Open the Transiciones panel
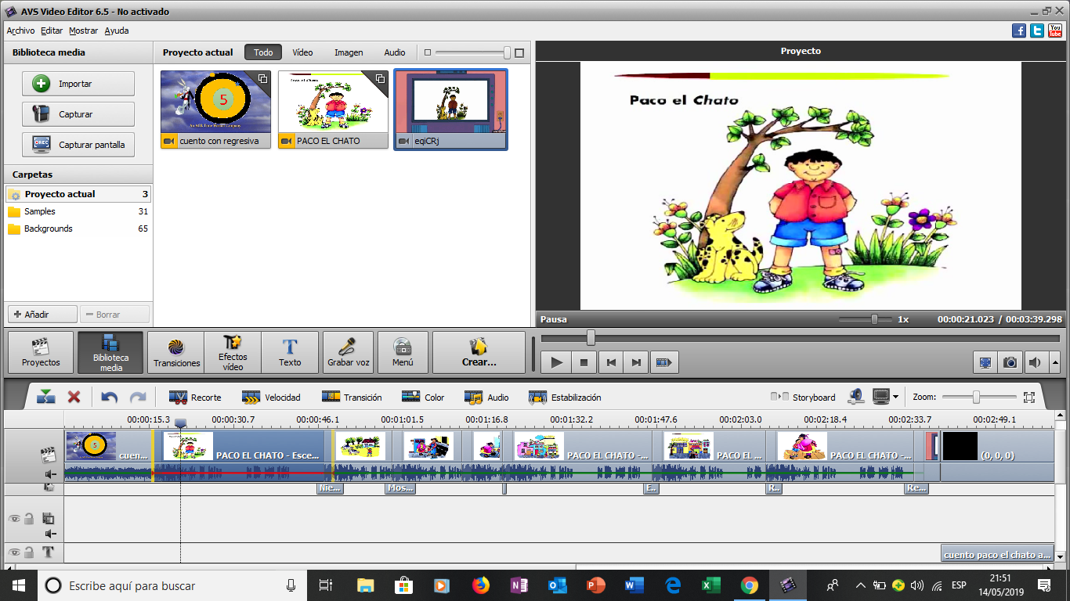The width and height of the screenshot is (1070, 601). click(x=177, y=352)
